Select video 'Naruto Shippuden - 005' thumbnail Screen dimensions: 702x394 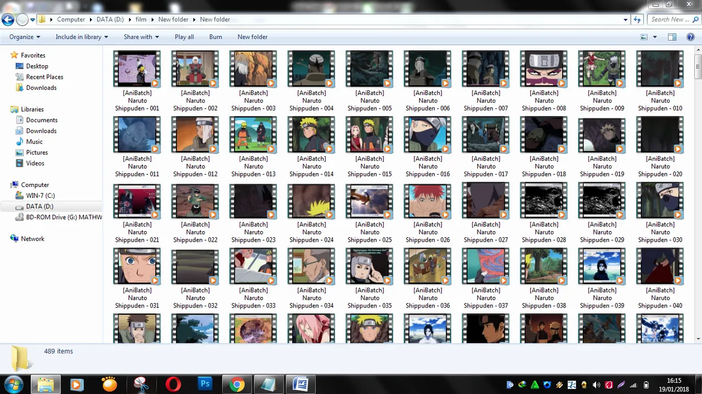(x=370, y=68)
